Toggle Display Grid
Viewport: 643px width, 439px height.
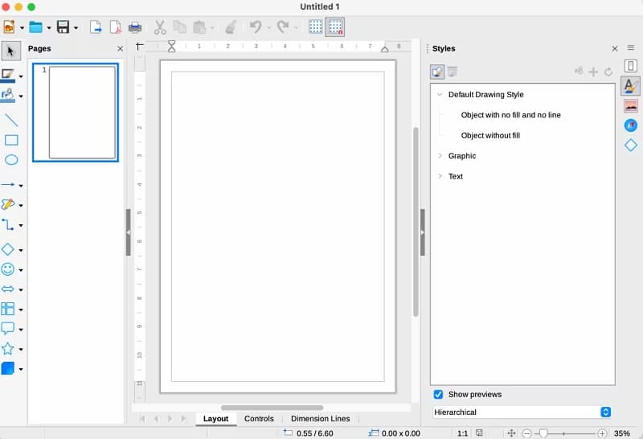point(315,27)
